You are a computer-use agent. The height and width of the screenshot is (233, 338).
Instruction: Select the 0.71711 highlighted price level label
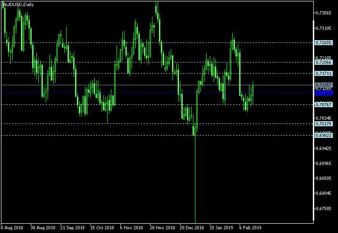324,74
